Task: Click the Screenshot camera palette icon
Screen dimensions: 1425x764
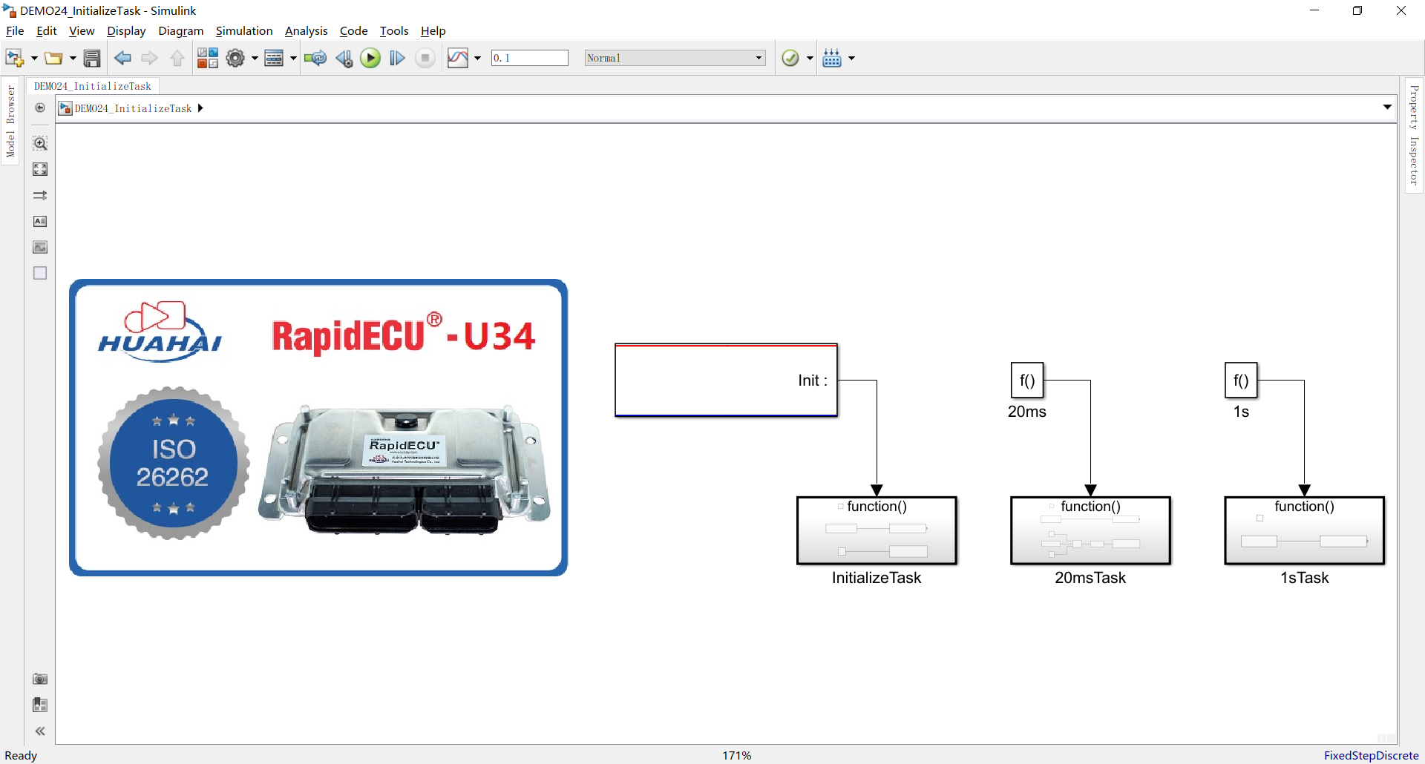Action: tap(40, 679)
